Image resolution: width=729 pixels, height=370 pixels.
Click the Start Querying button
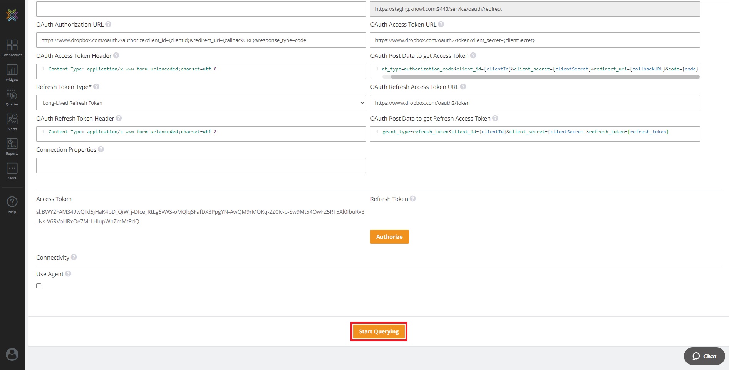(x=379, y=331)
